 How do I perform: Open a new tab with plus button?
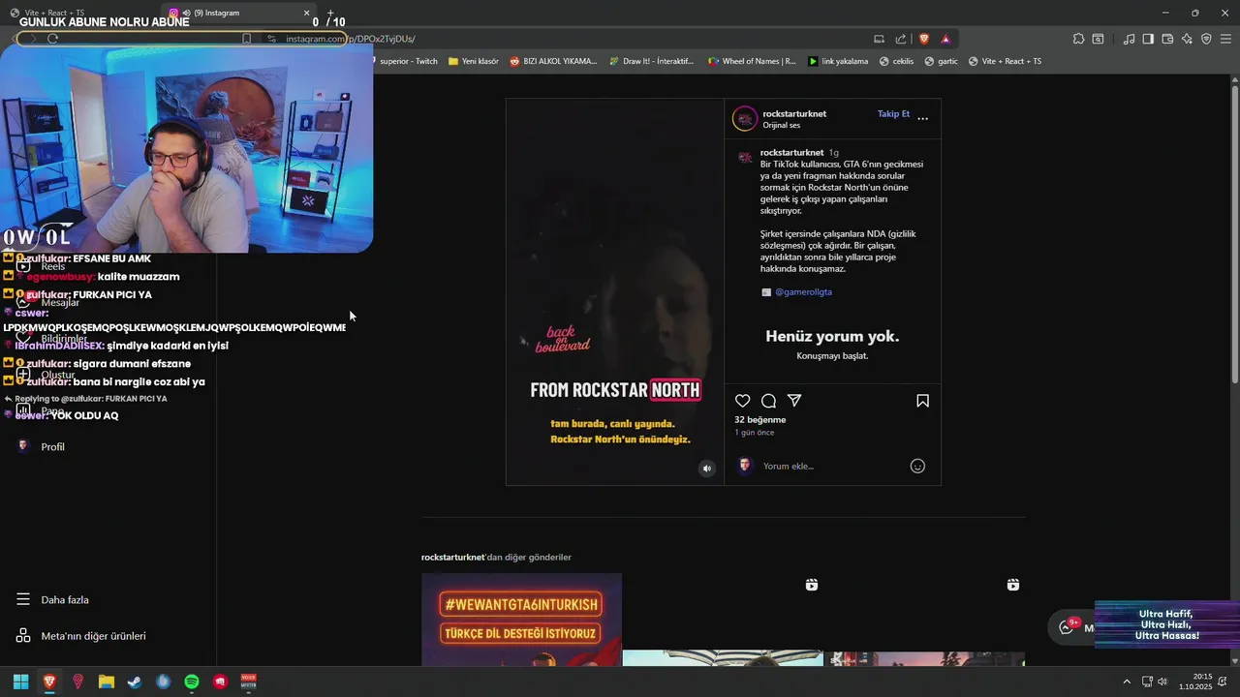(329, 13)
